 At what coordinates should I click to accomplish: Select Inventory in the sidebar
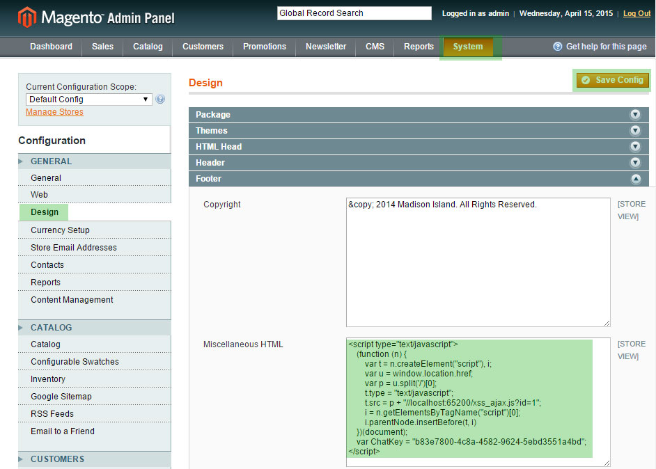pyautogui.click(x=95, y=379)
